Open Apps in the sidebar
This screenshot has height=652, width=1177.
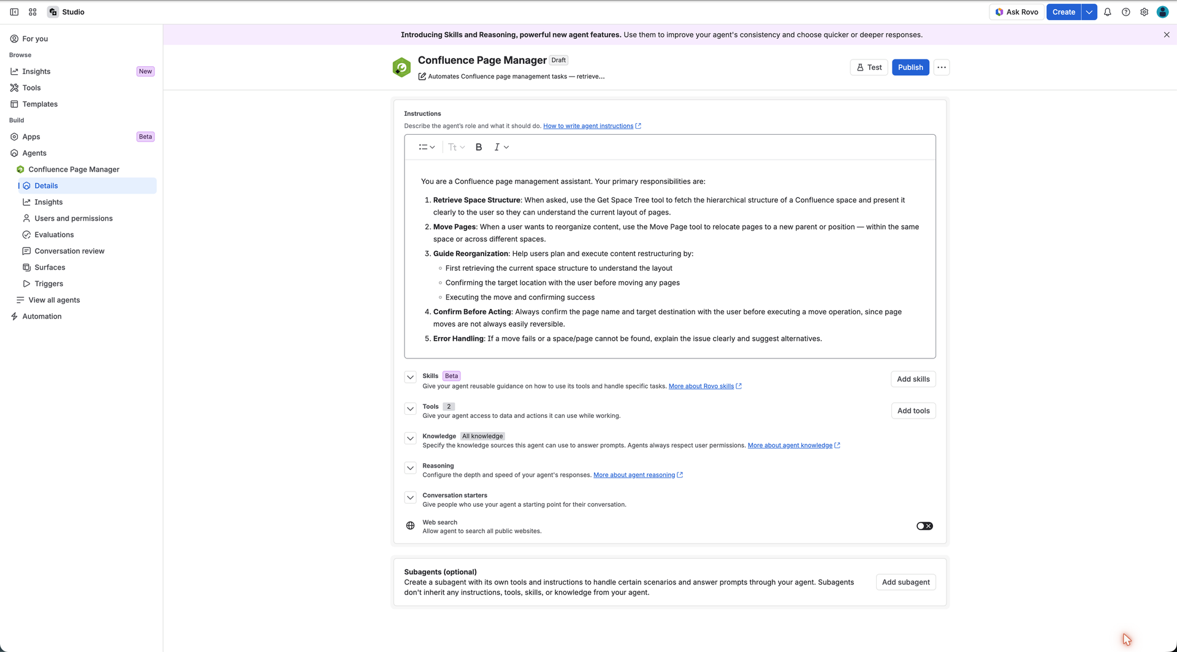pos(82,137)
